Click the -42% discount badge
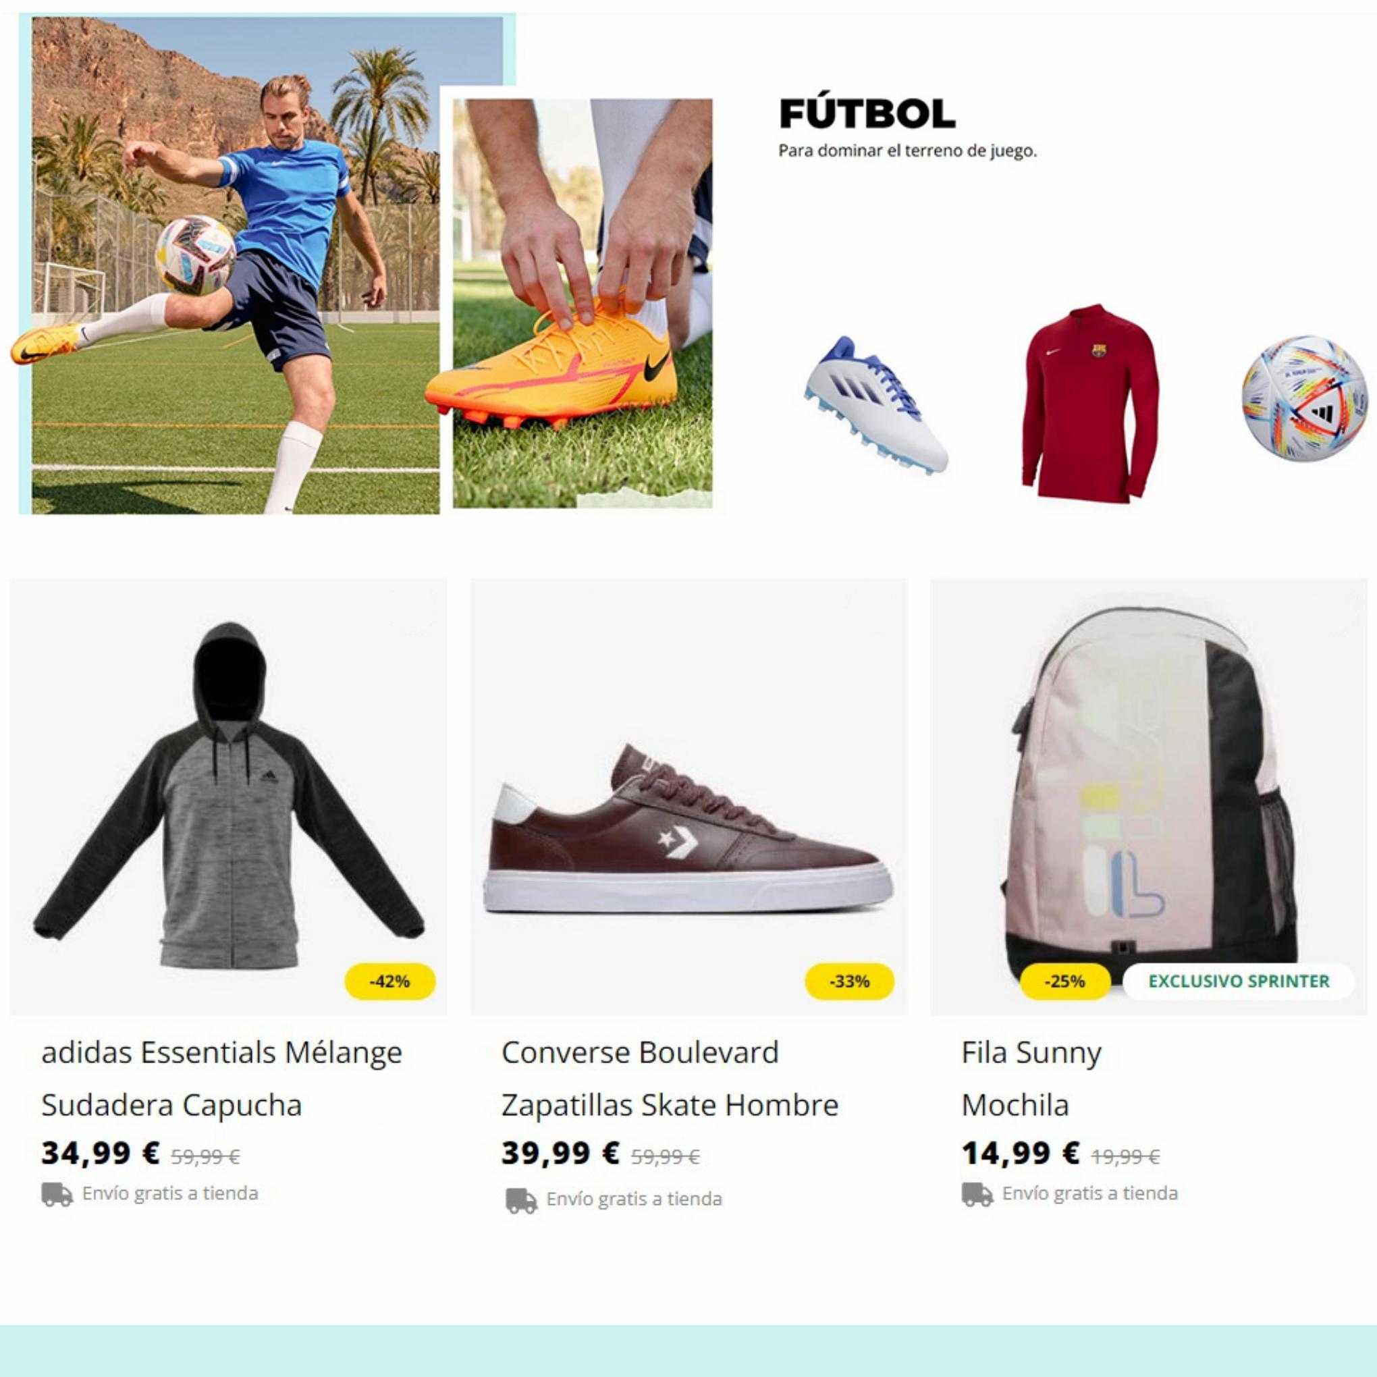 389,981
